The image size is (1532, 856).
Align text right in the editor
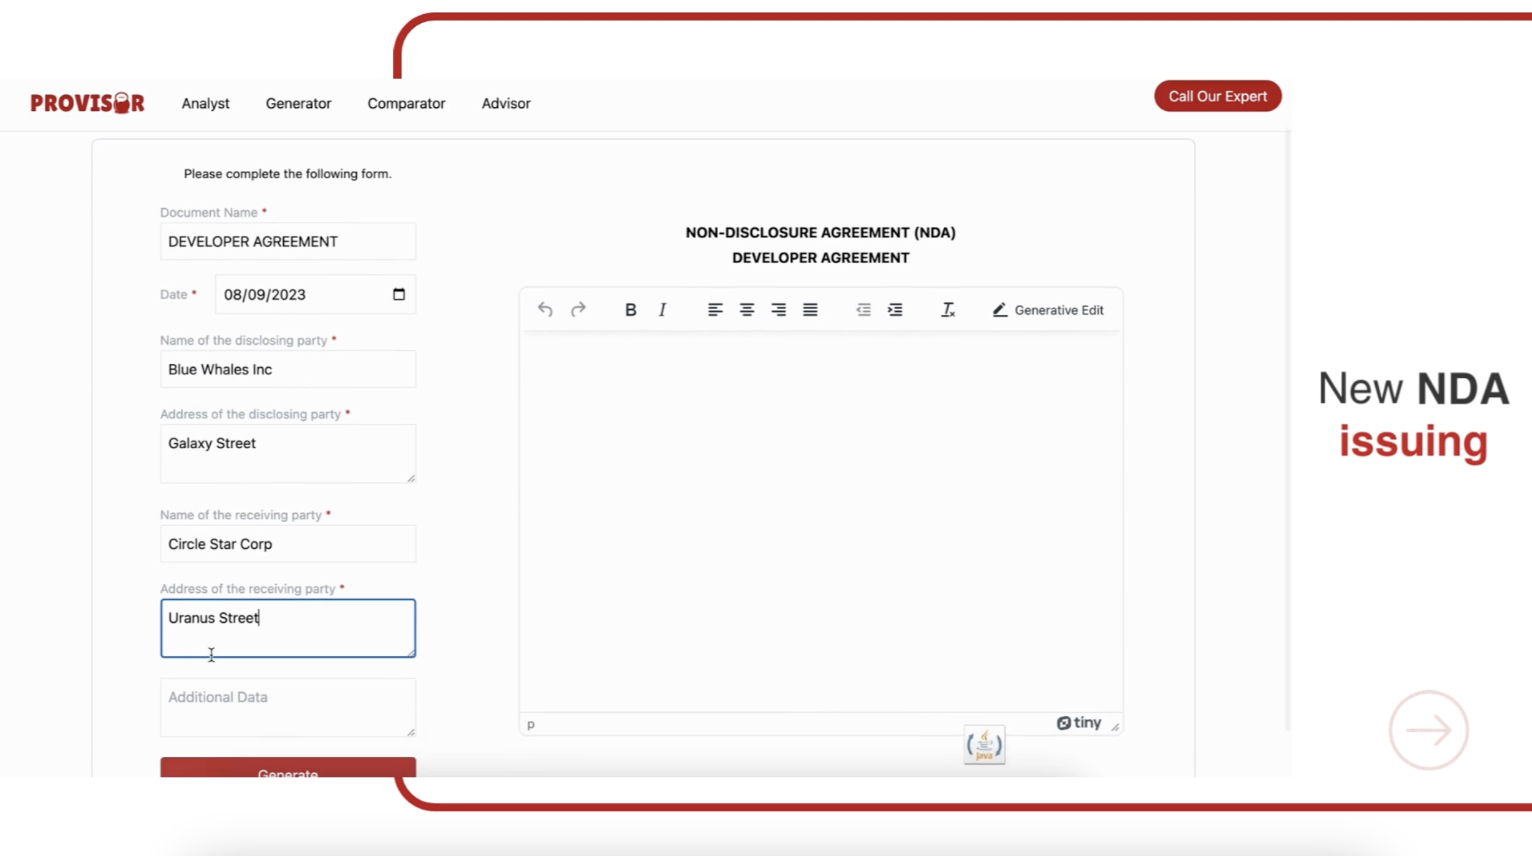(778, 310)
